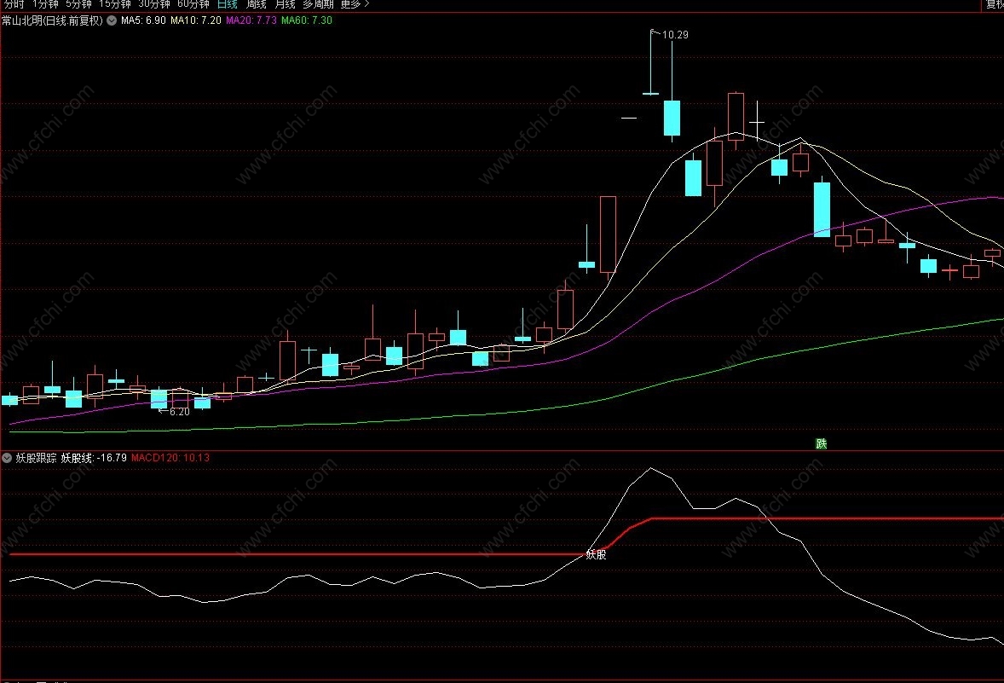Click the 妖股 signal label on indicator

click(596, 554)
